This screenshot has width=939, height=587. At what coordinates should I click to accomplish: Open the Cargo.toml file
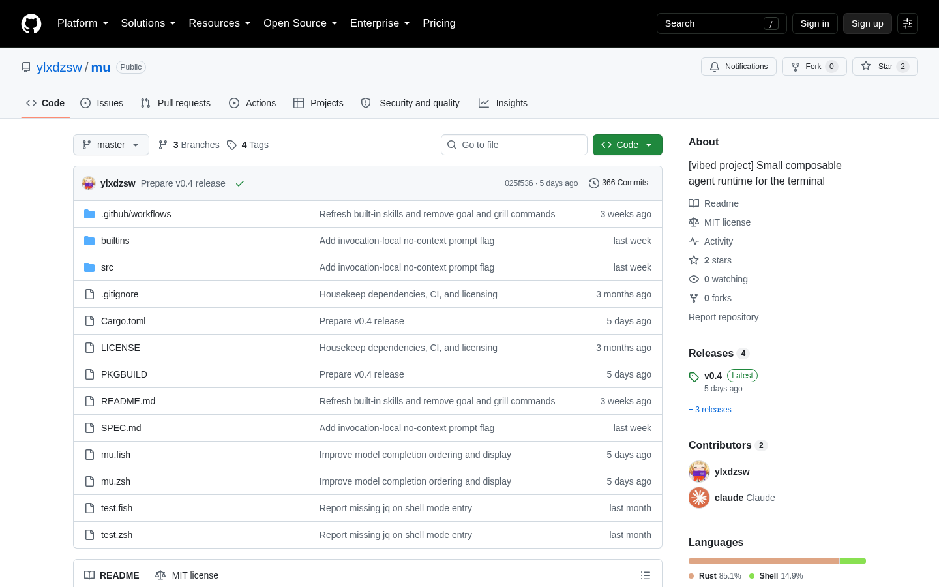(123, 321)
